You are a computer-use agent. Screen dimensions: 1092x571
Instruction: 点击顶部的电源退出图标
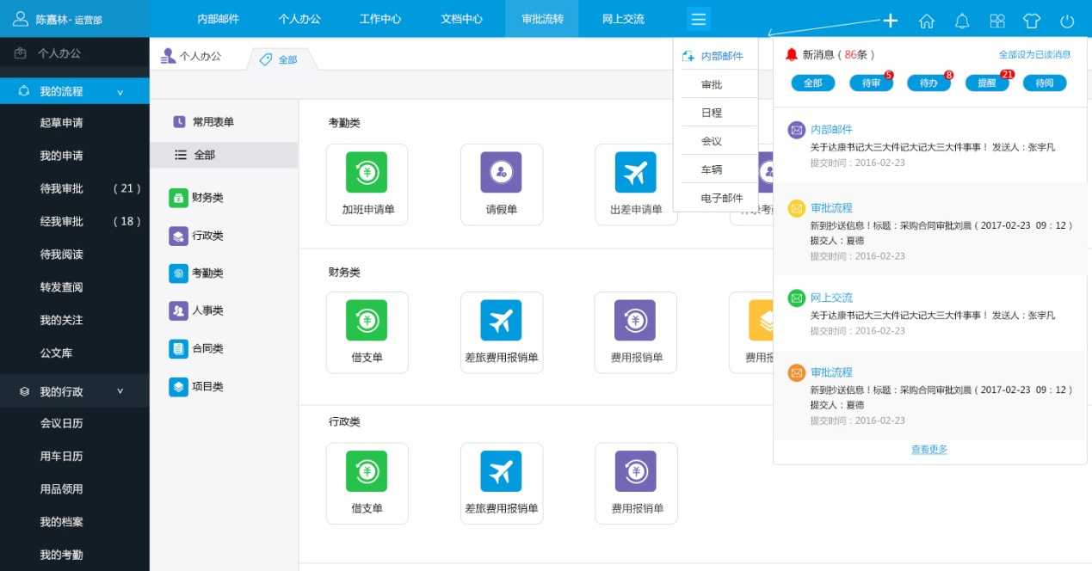1066,19
